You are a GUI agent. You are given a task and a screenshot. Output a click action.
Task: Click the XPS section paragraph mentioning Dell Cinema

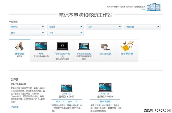coord(28,95)
